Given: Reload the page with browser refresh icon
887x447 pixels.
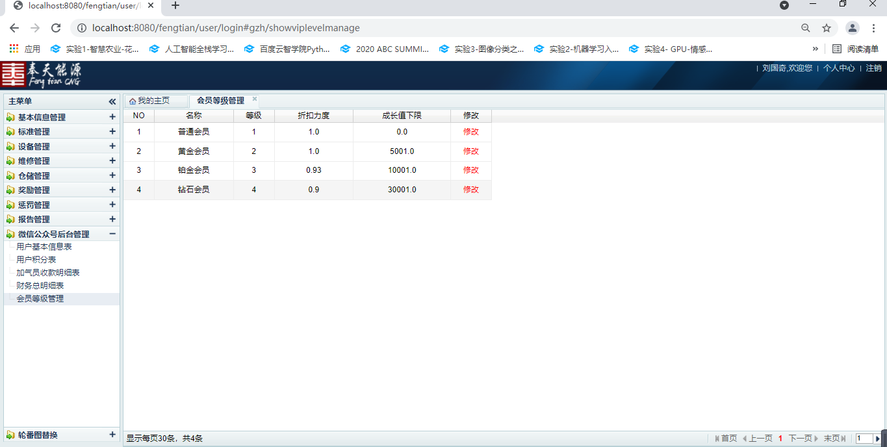Looking at the screenshot, I should click(56, 28).
